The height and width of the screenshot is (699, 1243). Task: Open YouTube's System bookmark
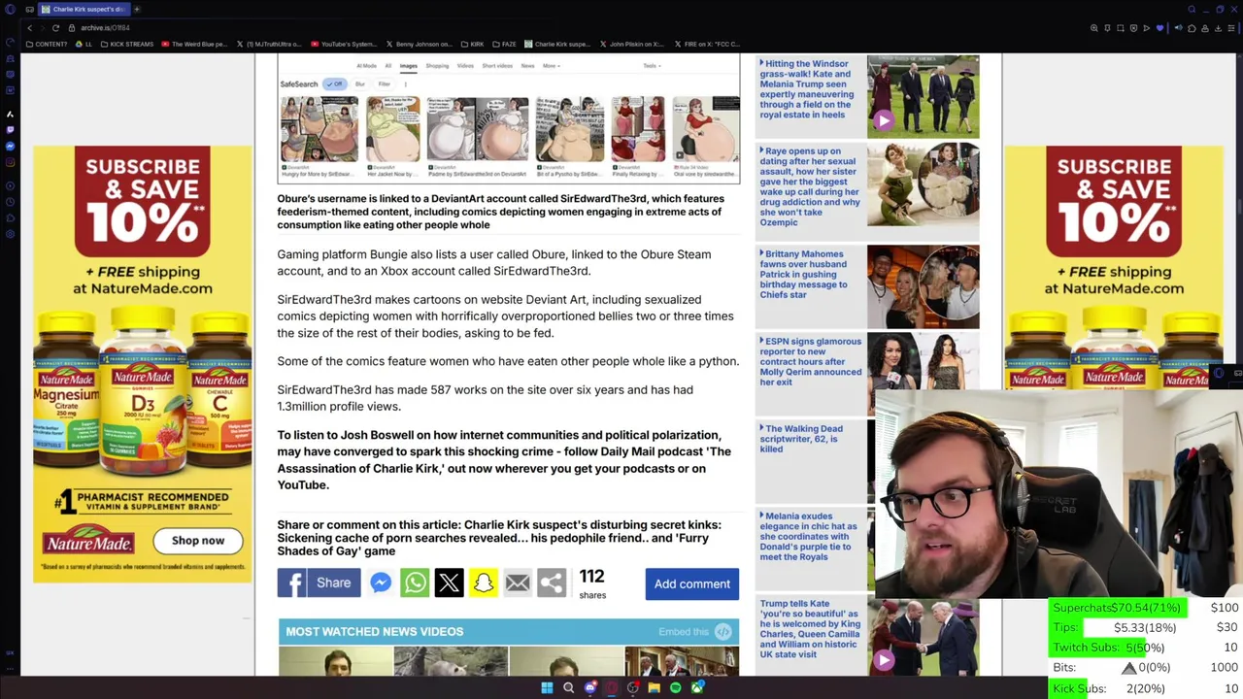click(344, 44)
